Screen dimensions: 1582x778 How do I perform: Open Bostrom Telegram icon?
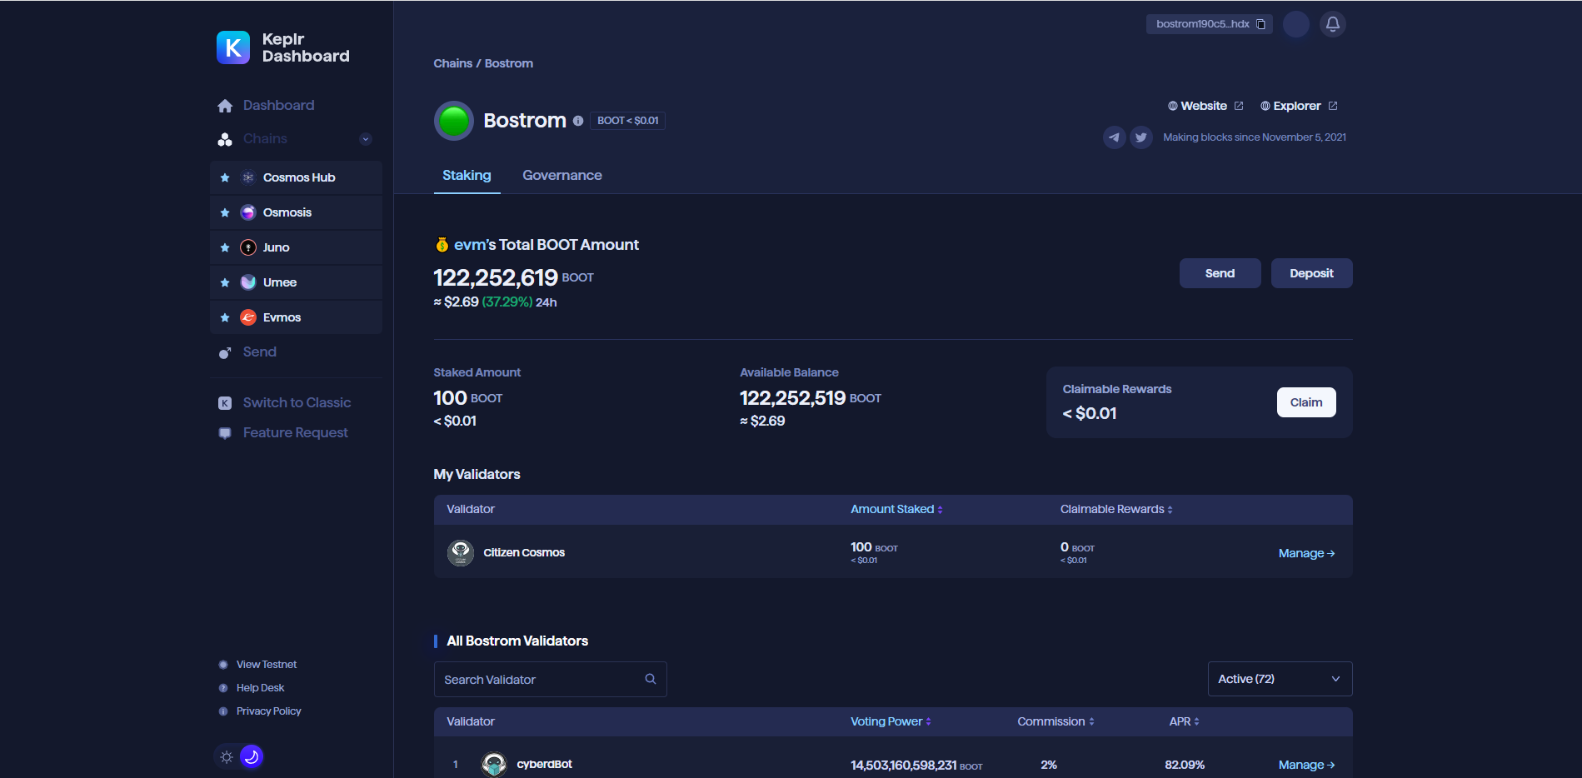coord(1115,137)
